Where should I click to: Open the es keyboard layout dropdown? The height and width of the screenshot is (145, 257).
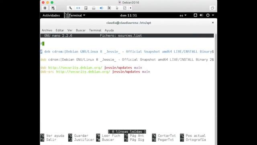click(x=183, y=15)
